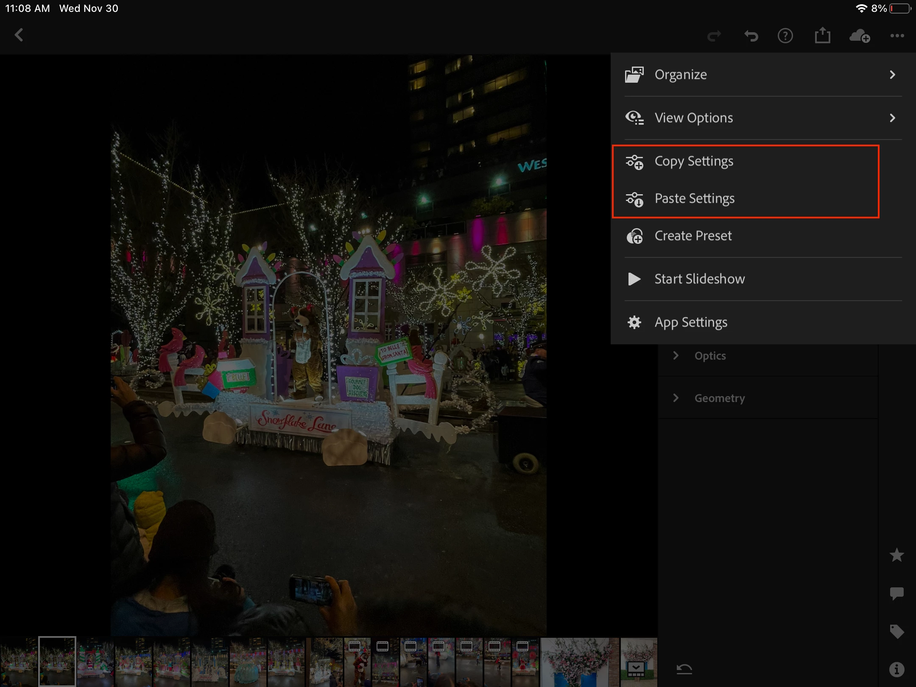Open the keywords tag icon

click(896, 631)
